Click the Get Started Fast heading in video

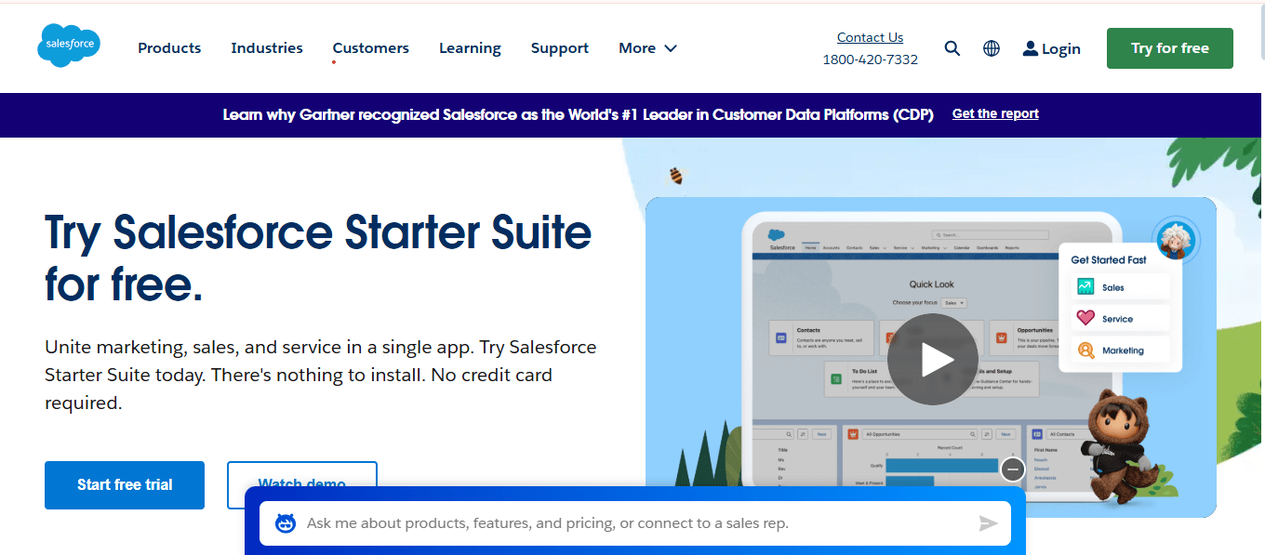(1109, 260)
